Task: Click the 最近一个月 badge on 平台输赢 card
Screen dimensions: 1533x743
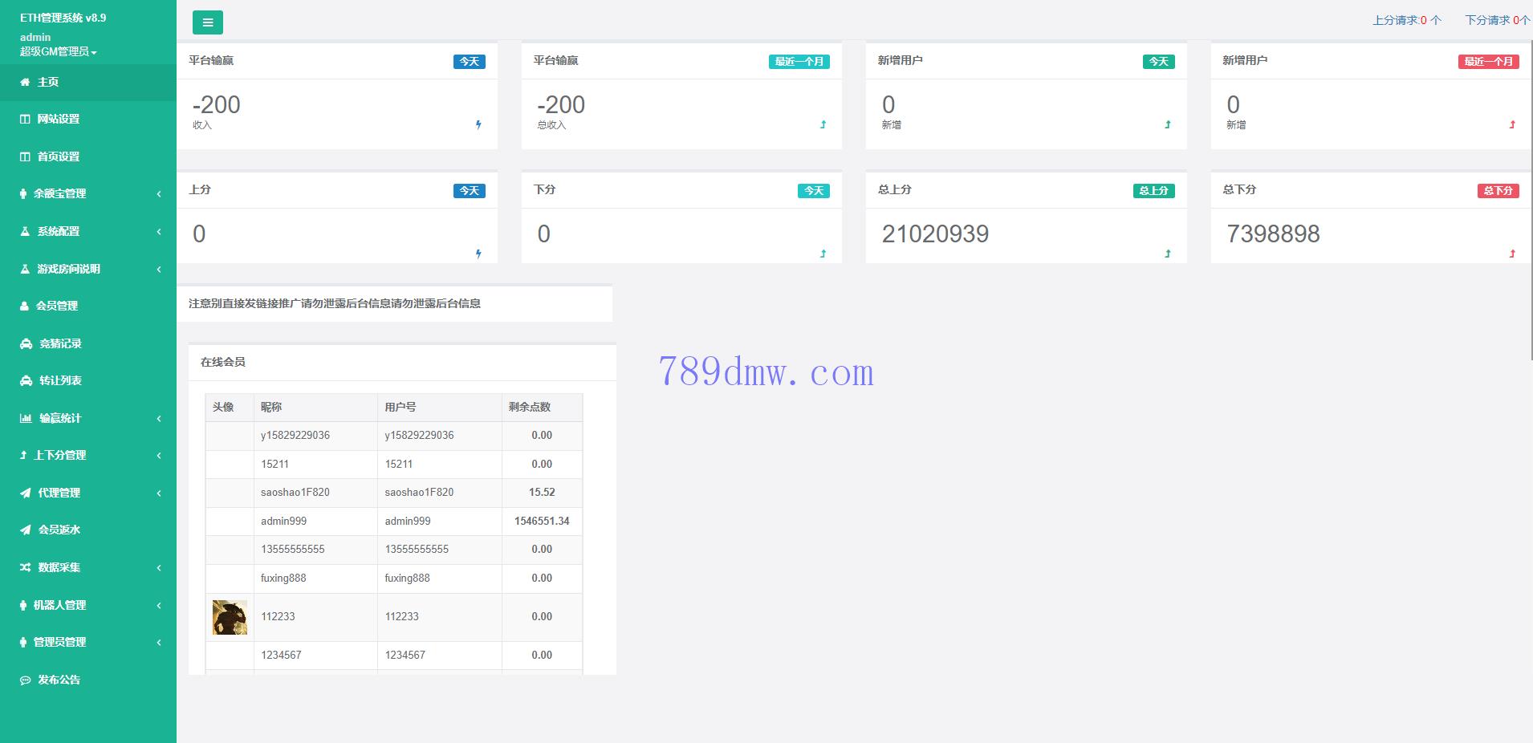Action: (799, 62)
